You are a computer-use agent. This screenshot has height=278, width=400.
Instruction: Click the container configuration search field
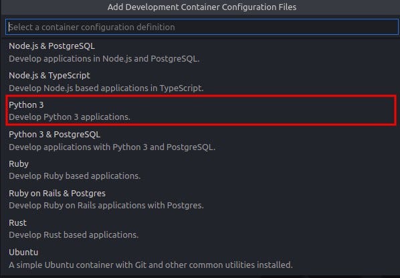point(201,27)
